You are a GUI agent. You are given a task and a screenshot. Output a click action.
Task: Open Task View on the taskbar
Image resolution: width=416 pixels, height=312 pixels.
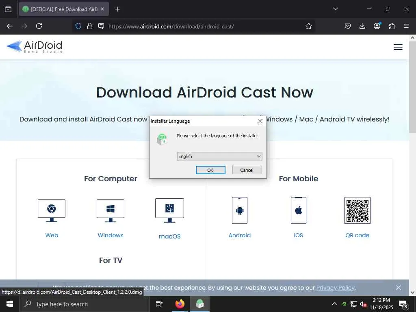point(159,304)
